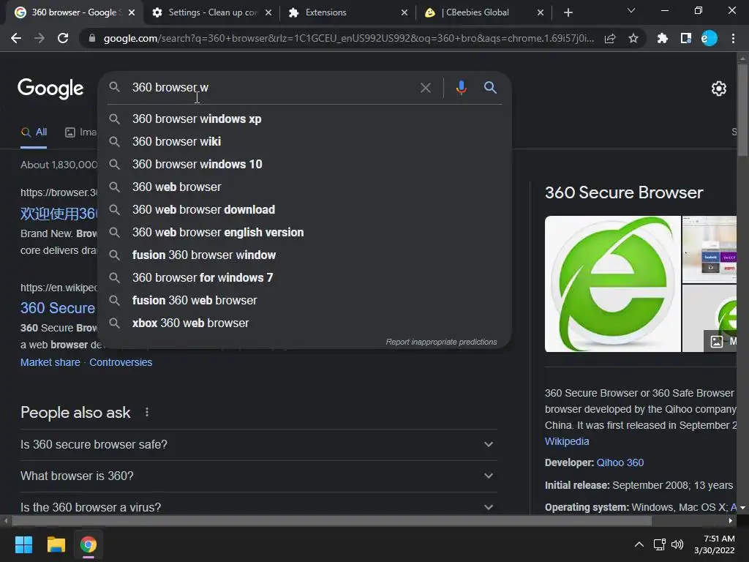Image resolution: width=749 pixels, height=562 pixels.
Task: Expand 'Is the 360 browser a virus?'
Action: click(258, 506)
